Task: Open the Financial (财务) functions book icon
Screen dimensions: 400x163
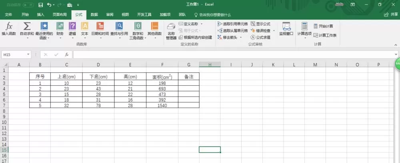Action: tap(60, 26)
